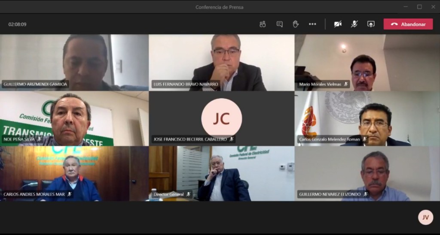Click the JV self-view avatar
440x235 pixels.
425,217
